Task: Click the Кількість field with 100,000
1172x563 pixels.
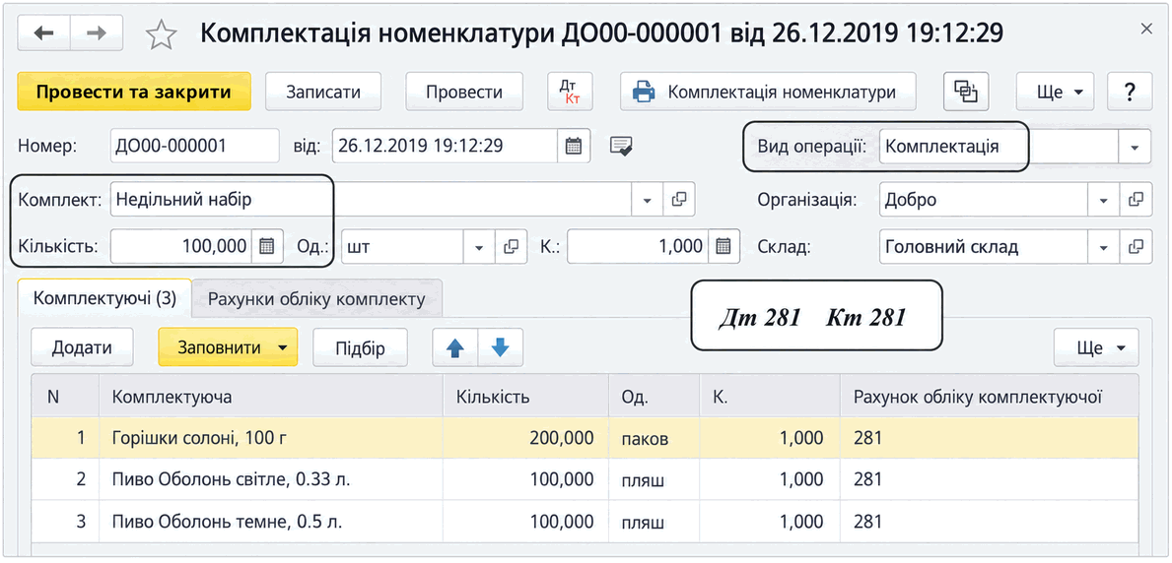Action: 181,246
